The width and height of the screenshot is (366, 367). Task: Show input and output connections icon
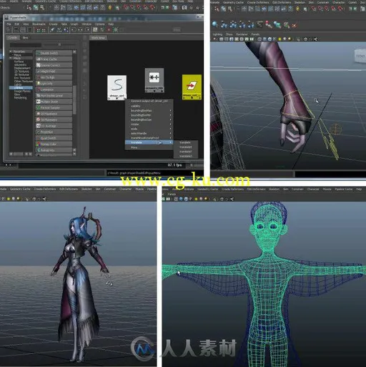point(81,29)
